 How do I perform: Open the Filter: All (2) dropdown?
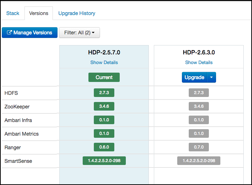(79, 33)
